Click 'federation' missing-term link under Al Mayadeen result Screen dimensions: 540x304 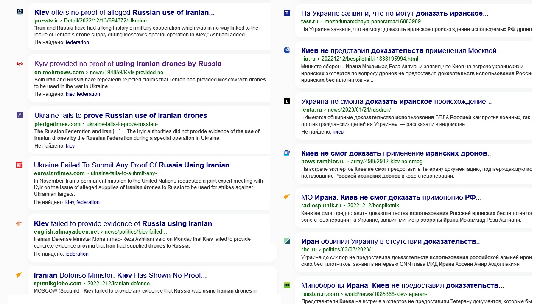(x=77, y=254)
